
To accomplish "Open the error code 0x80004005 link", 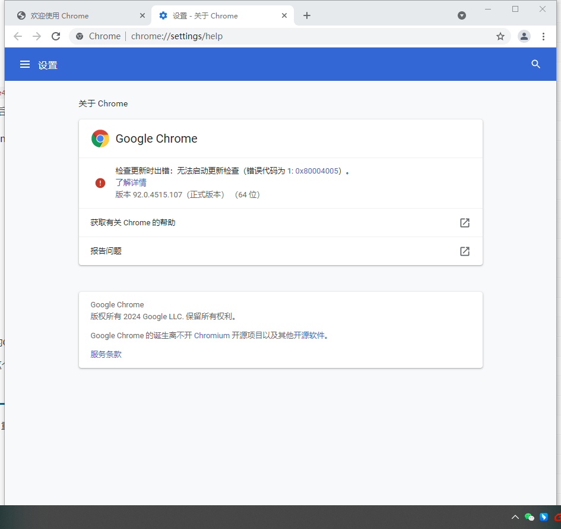I will pyautogui.click(x=316, y=171).
